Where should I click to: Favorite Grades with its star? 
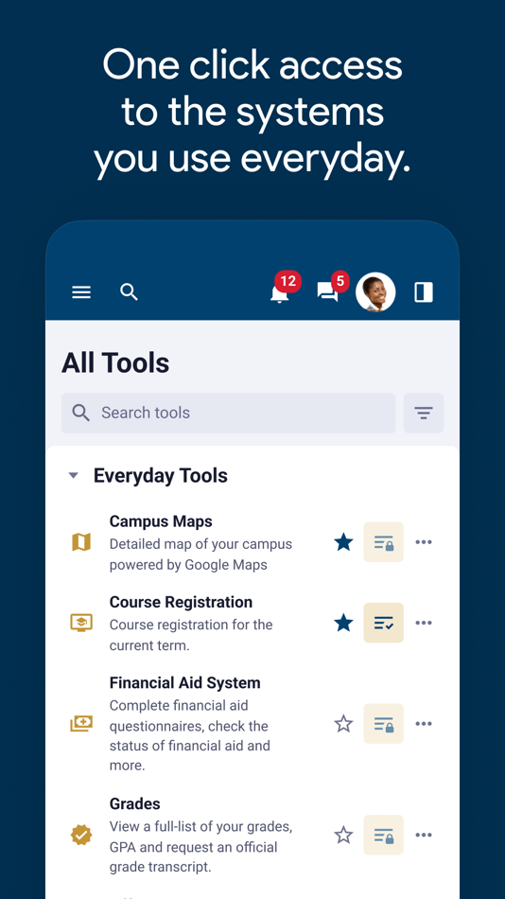click(343, 835)
